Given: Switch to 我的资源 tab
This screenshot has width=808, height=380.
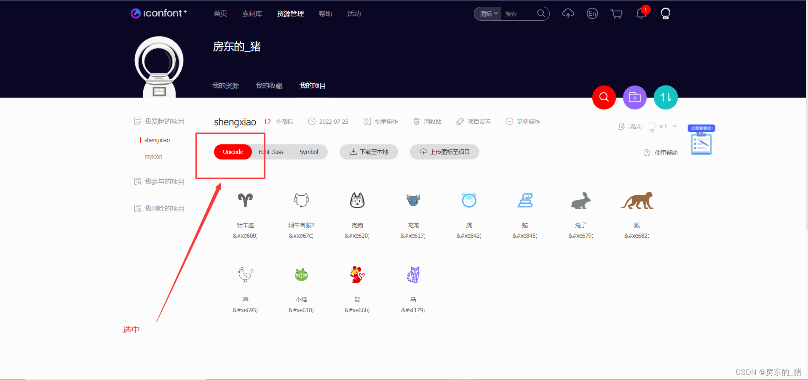Looking at the screenshot, I should (225, 85).
